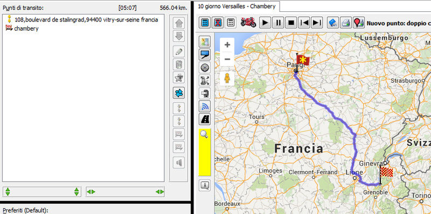The height and width of the screenshot is (214, 431).
Task: Click the red motorcycle icon
Action: 248,22
